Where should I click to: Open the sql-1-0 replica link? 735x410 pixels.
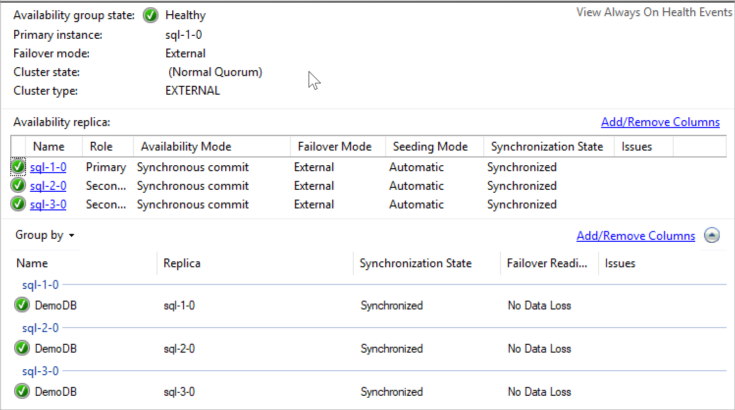coord(48,167)
